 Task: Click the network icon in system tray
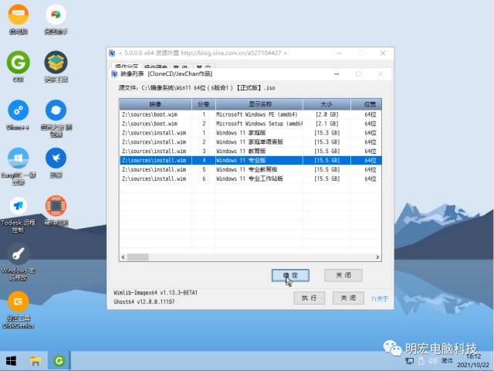pos(409,361)
